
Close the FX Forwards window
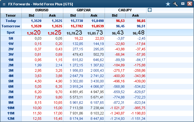pos(190,4)
